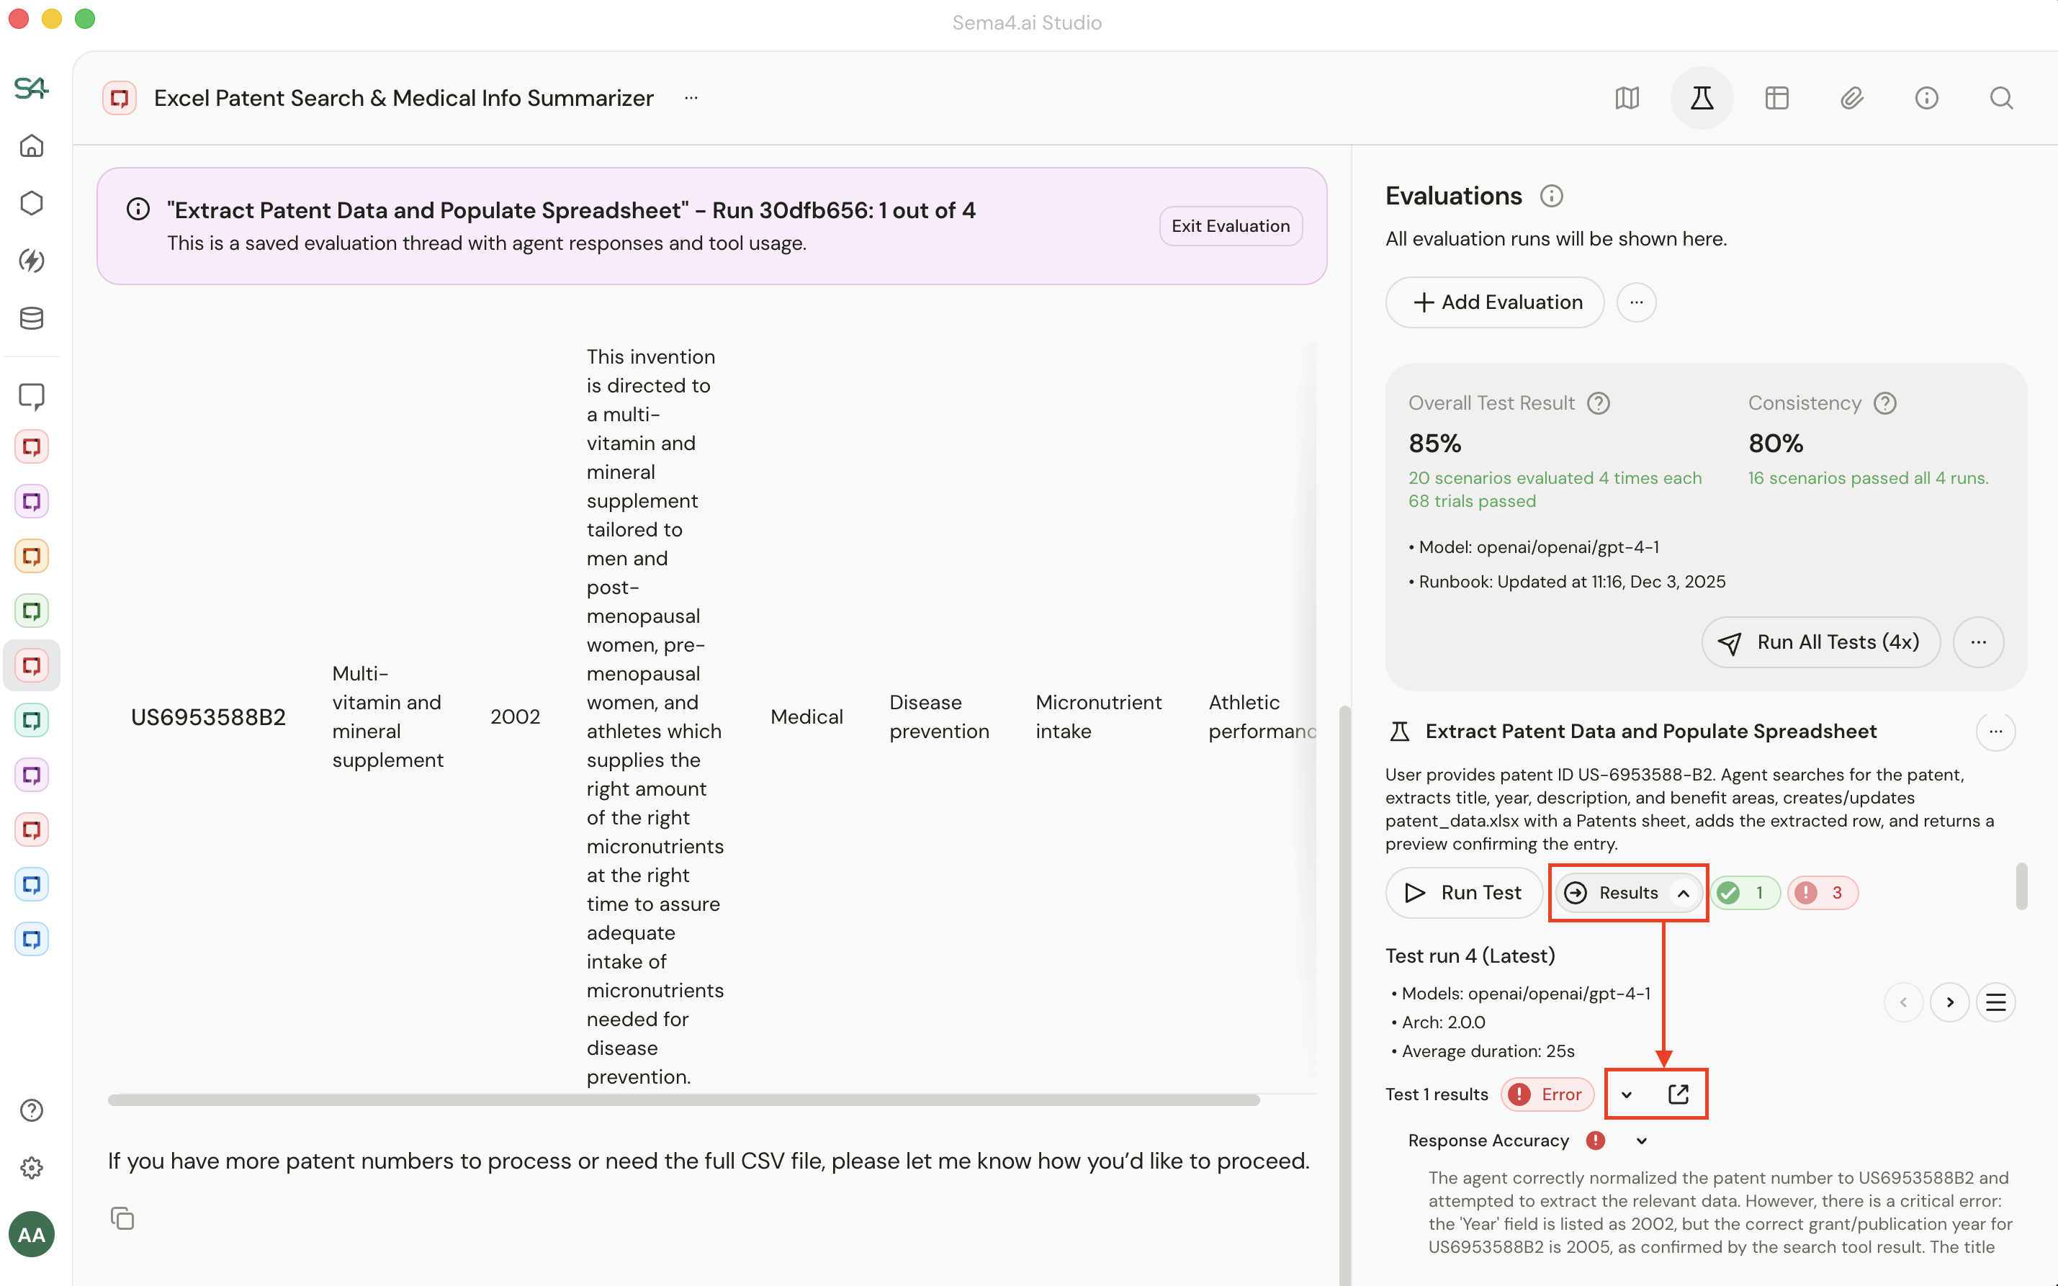Copy the agent response with copy icon
Viewport: 2058px width, 1286px height.
(x=122, y=1218)
